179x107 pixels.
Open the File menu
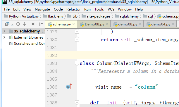coord(7,9)
